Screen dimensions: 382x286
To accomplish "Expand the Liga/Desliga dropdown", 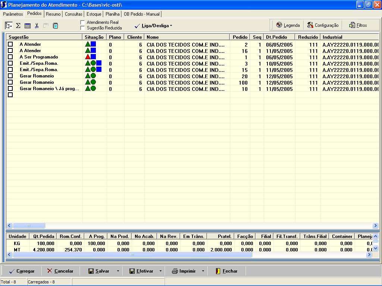I will (171, 26).
